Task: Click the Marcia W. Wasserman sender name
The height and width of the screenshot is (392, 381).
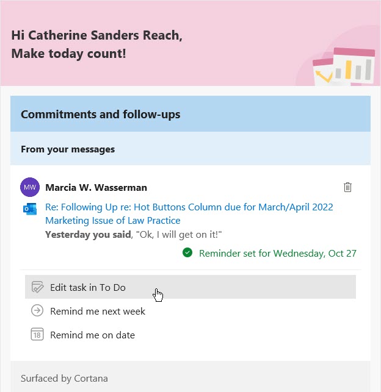Action: tap(96, 187)
